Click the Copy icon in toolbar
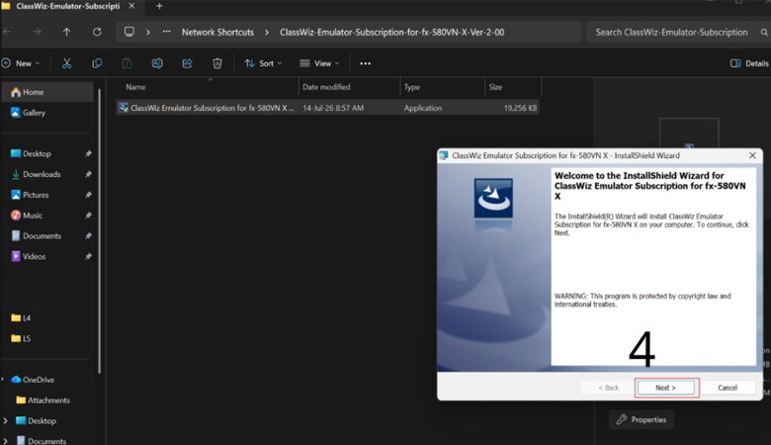Image resolution: width=771 pixels, height=445 pixels. [x=97, y=63]
